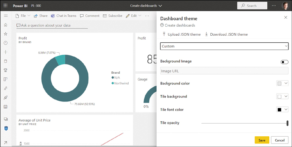292x147 pixels.
Task: Open the Background color picker
Action: tap(282, 84)
